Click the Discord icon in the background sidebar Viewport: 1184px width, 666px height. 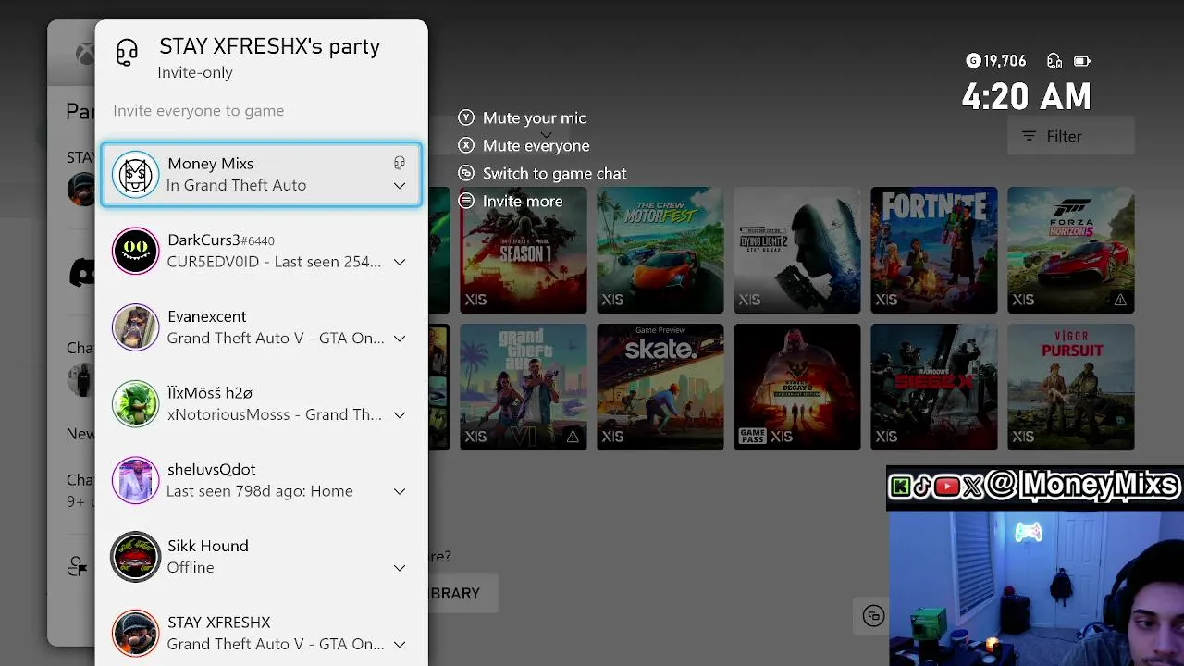coord(82,272)
